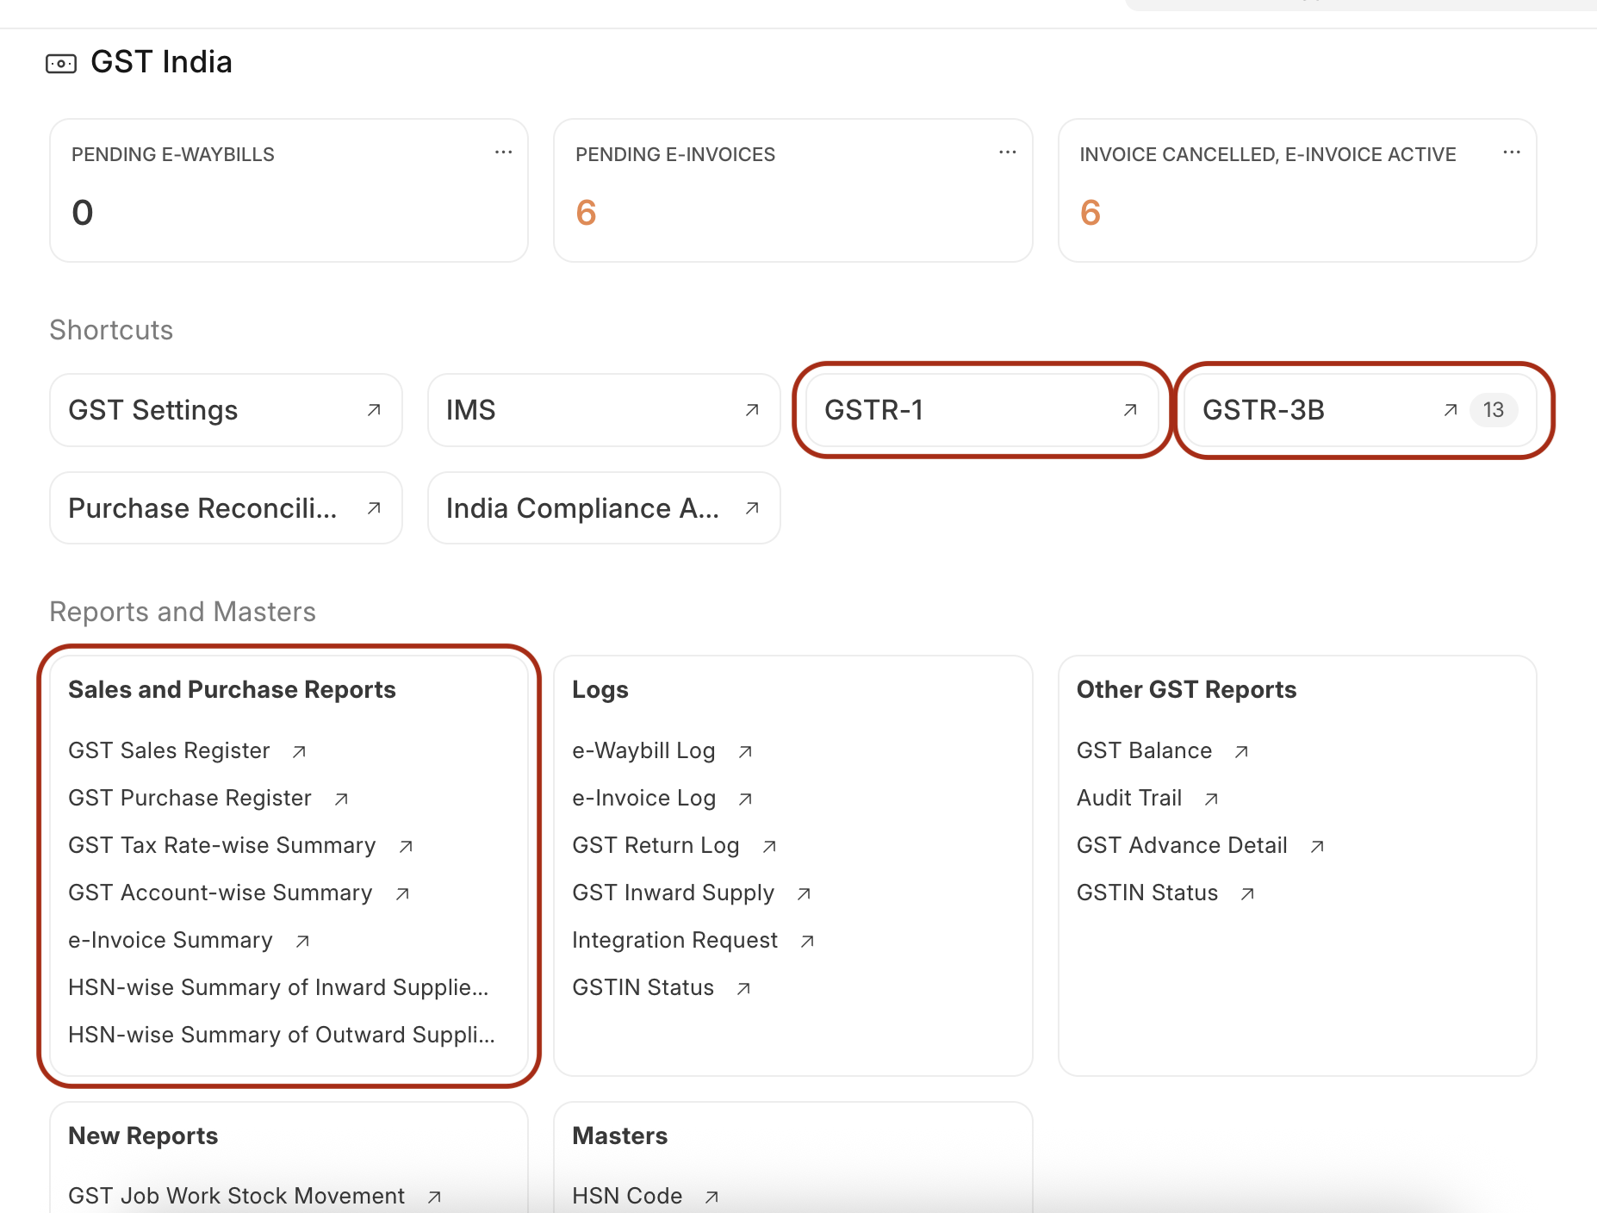
Task: Click the arrow icon on India Compliance Account
Action: pos(752,508)
